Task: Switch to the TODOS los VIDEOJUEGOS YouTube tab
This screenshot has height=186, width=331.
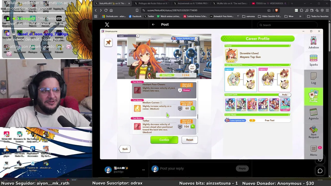Action: click(269, 3)
